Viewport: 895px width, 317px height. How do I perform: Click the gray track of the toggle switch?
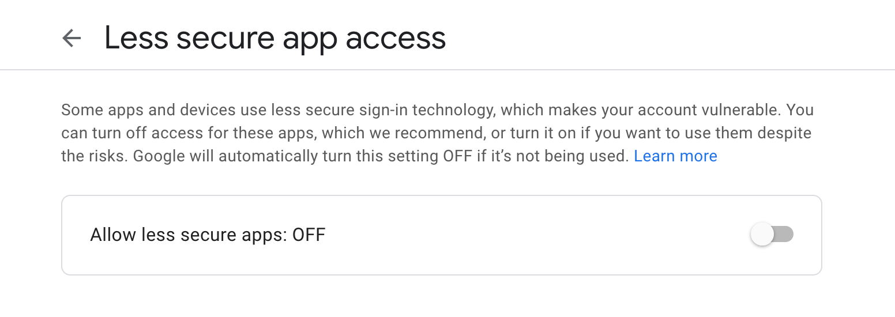pyautogui.click(x=785, y=235)
